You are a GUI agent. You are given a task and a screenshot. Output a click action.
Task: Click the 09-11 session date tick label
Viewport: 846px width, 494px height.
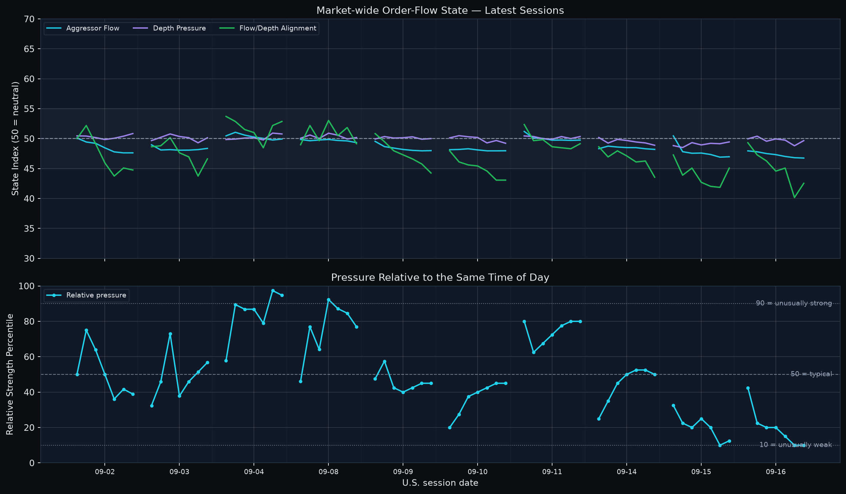[x=552, y=472]
